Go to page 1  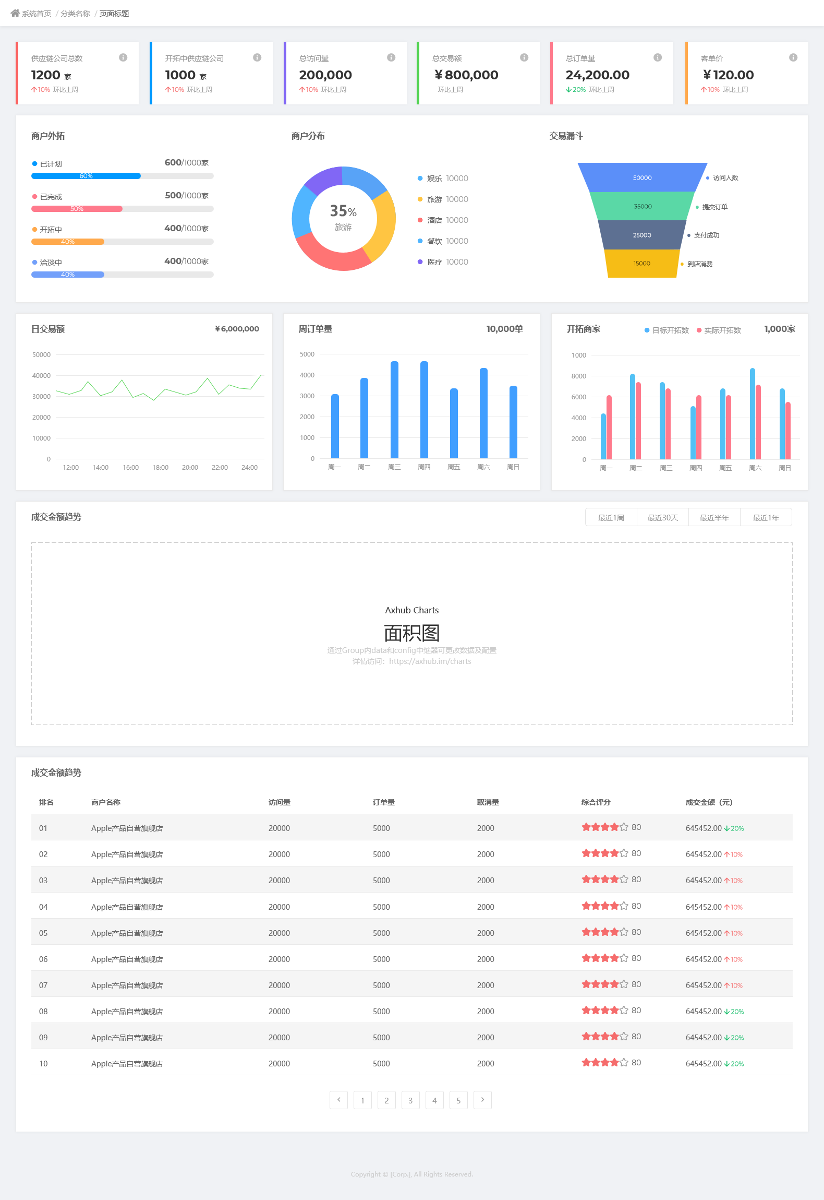[x=363, y=1100]
